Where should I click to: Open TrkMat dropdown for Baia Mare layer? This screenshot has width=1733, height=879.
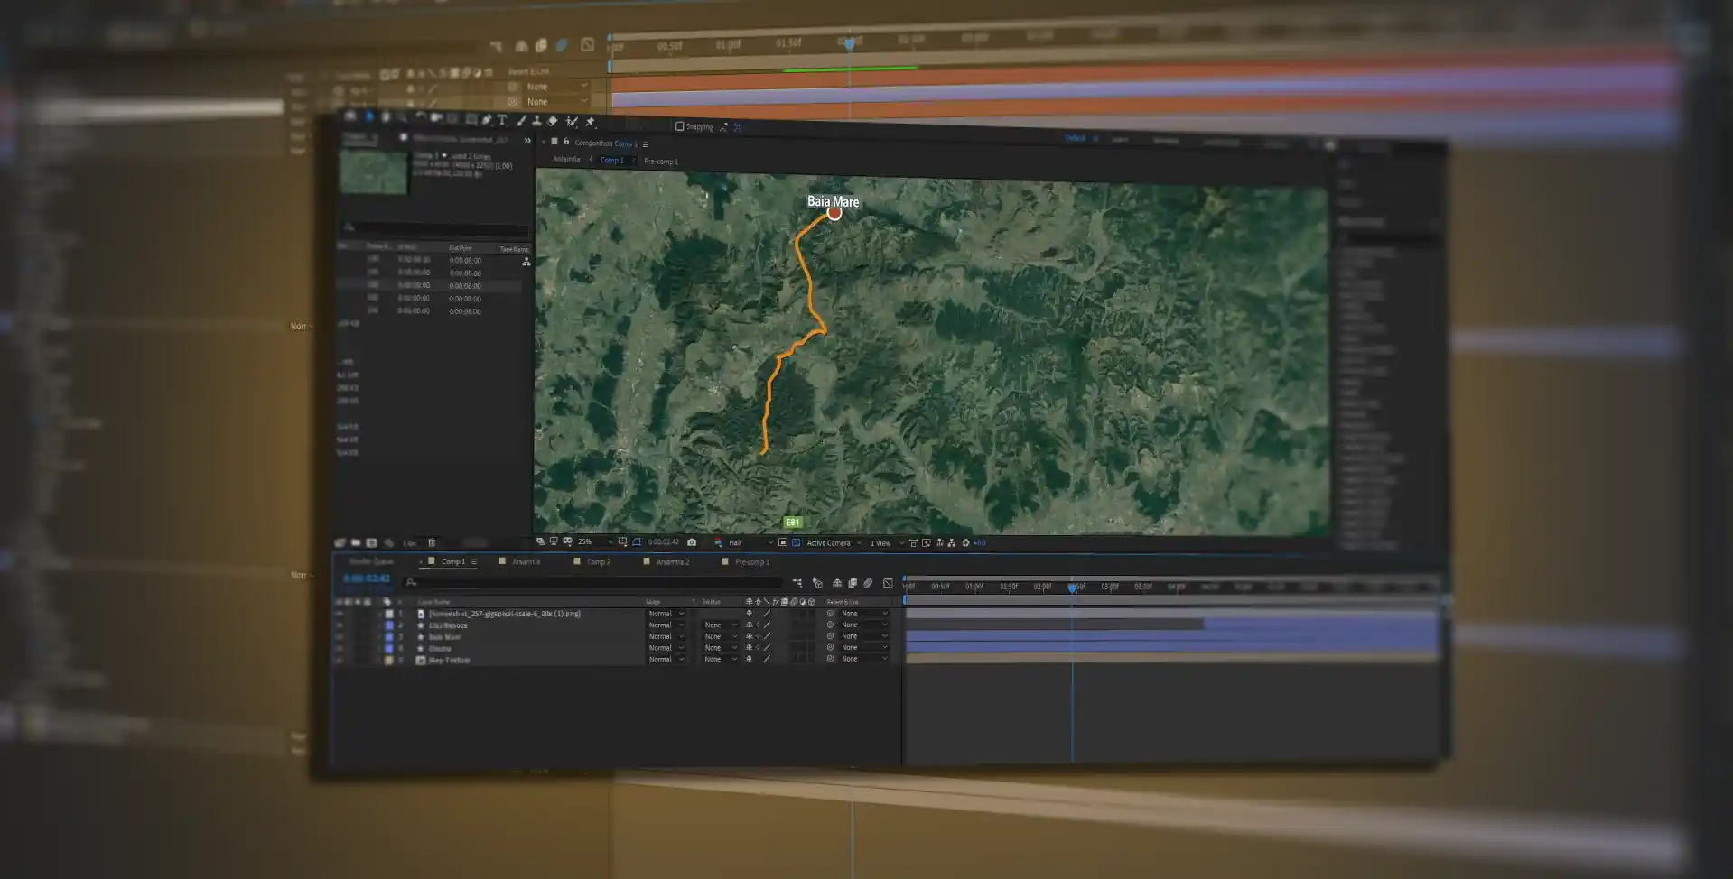point(720,636)
